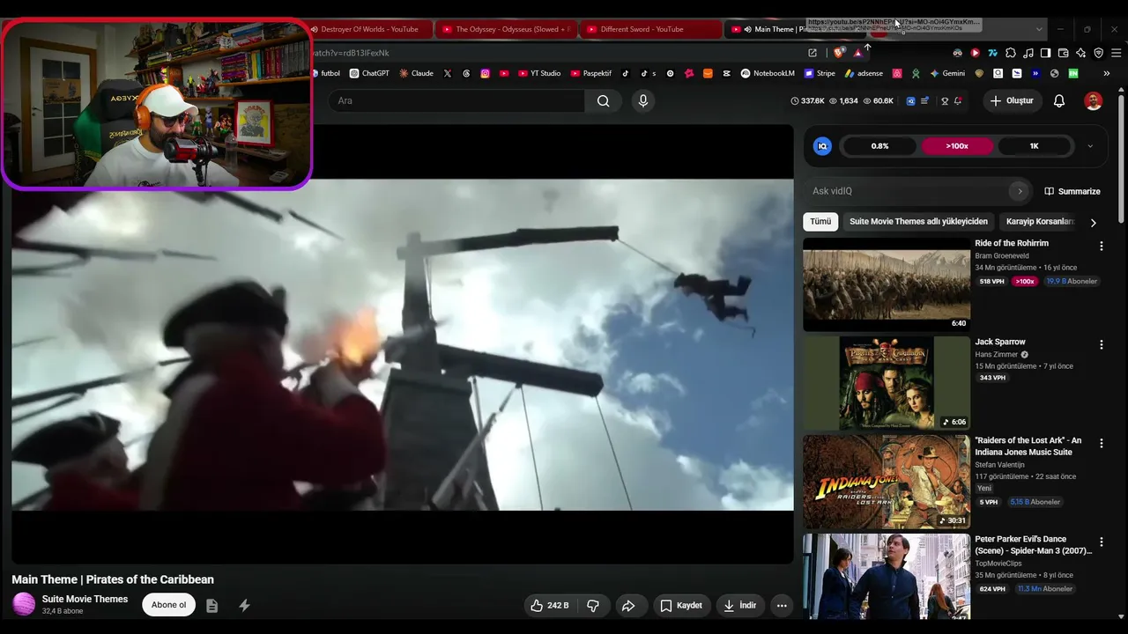Click the YouTube search magnifier button

[x=603, y=101]
